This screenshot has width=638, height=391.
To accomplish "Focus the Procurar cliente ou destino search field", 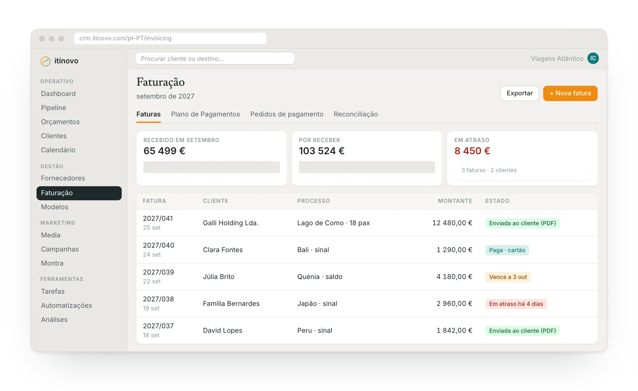I will (x=215, y=59).
